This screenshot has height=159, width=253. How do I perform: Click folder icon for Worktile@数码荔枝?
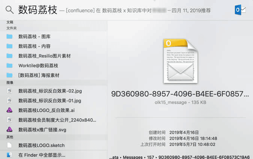(9, 66)
